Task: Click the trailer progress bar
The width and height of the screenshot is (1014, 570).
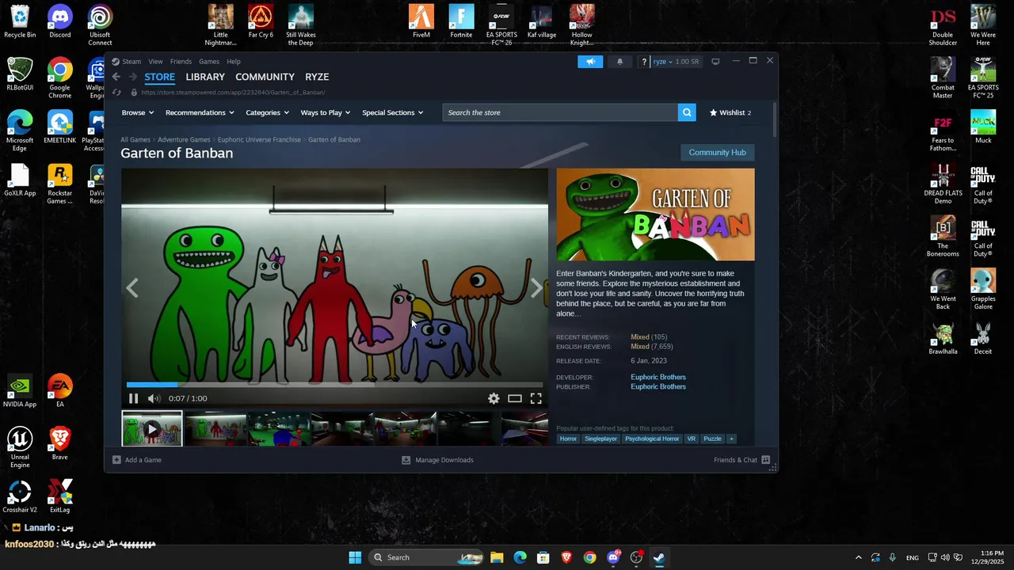Action: (334, 385)
